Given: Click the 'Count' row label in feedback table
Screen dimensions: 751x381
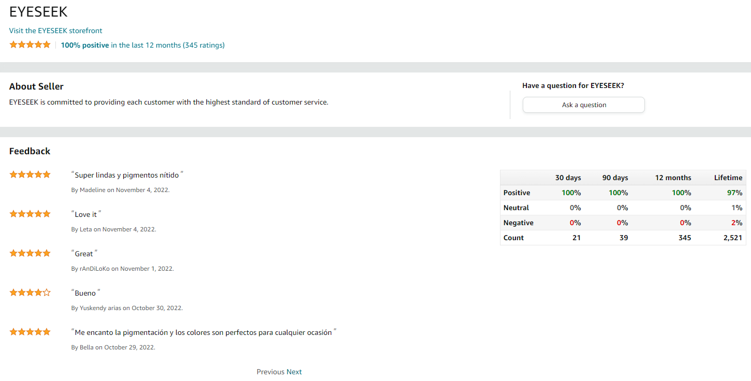Looking at the screenshot, I should pyautogui.click(x=514, y=238).
